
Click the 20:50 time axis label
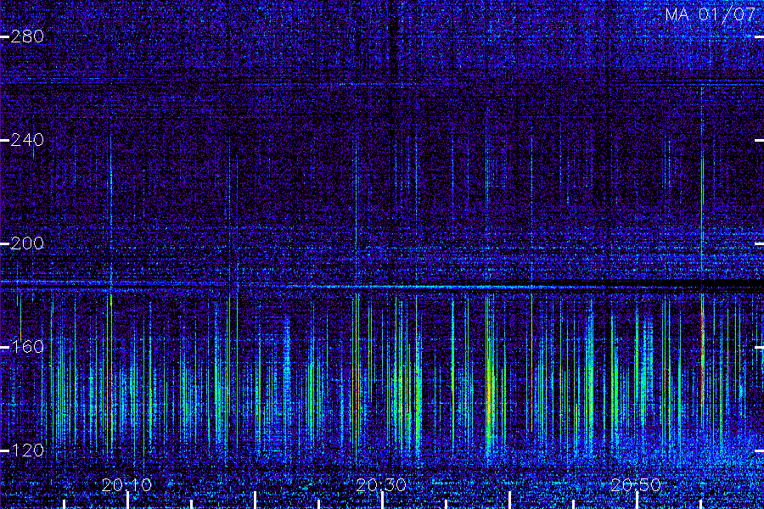[x=635, y=484]
